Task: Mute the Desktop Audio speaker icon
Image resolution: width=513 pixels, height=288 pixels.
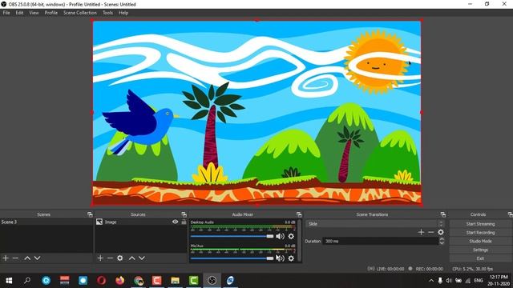Action: [x=280, y=236]
